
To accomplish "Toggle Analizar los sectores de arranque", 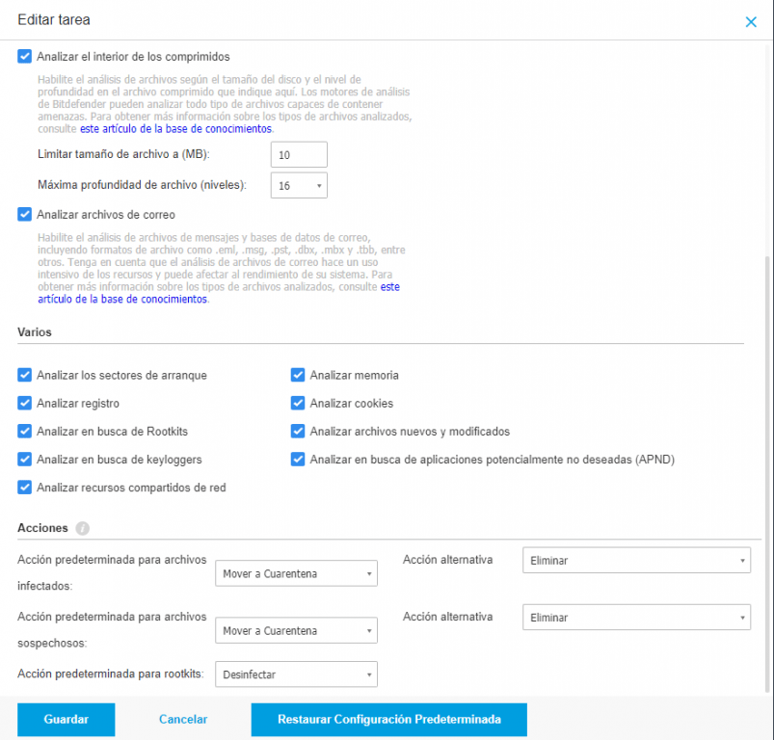I will point(25,375).
